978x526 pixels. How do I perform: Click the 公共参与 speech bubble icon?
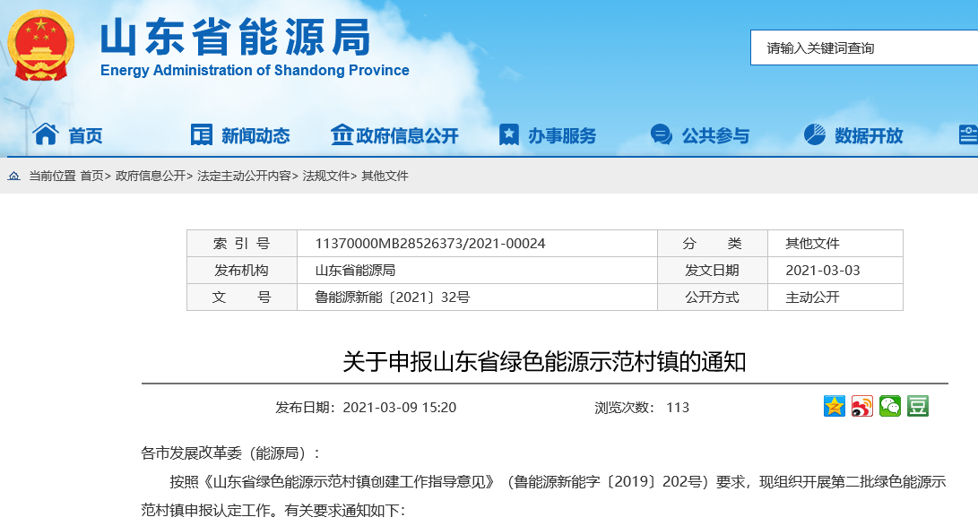pos(662,133)
